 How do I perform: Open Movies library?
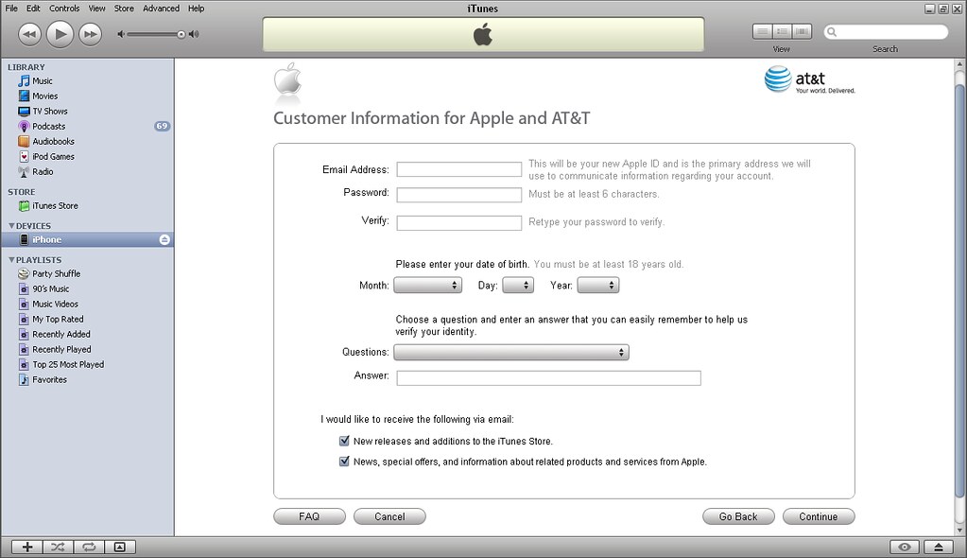44,96
